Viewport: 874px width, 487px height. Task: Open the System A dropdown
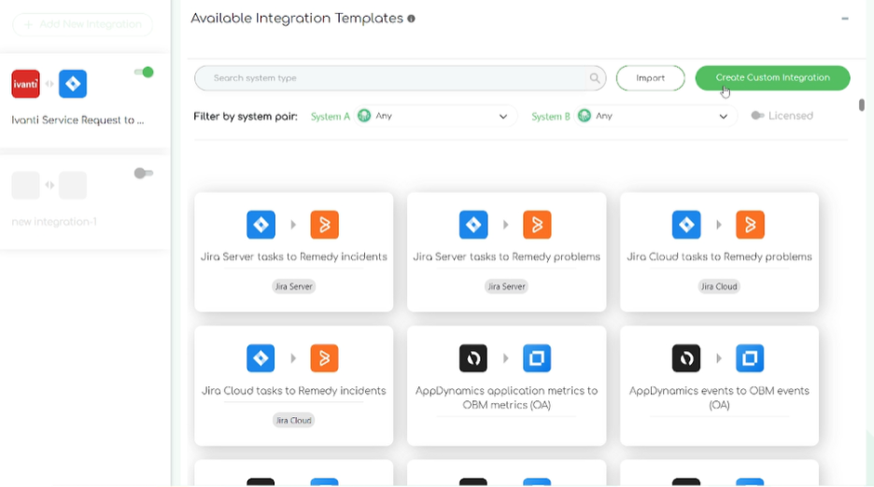pos(436,116)
